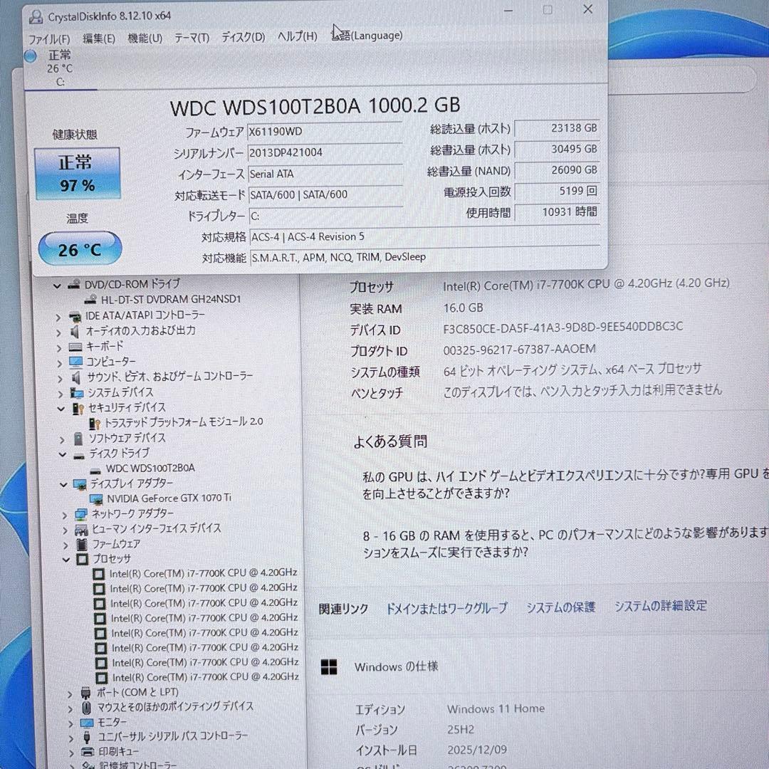Viewport: 769px width, 769px height.
Task: Select the キーボード device category icon
Action: click(75, 346)
